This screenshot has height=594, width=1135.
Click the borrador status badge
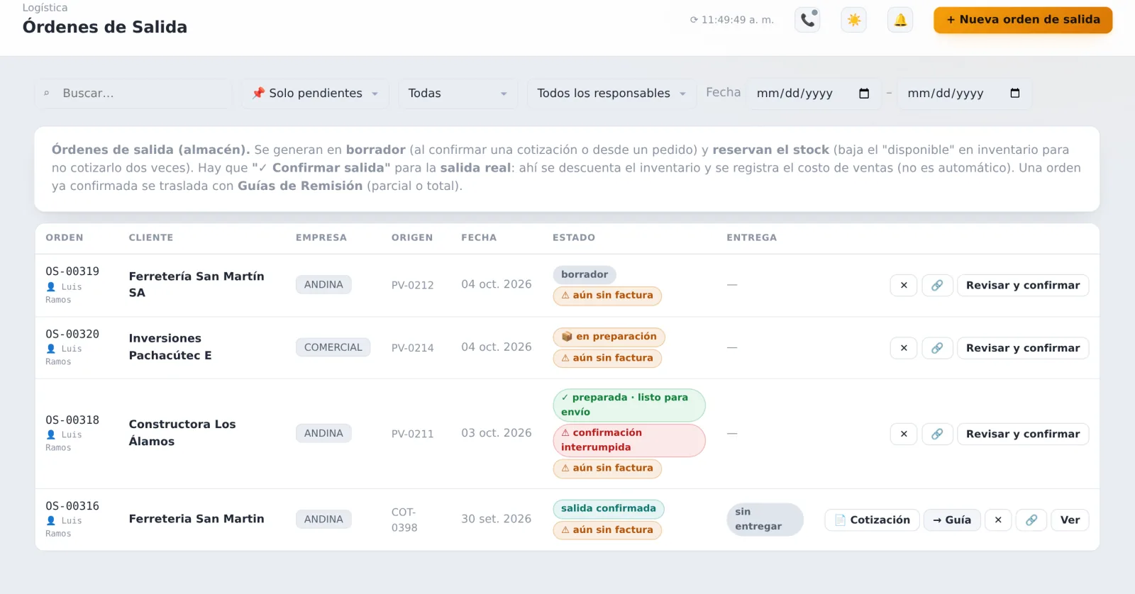coord(585,274)
